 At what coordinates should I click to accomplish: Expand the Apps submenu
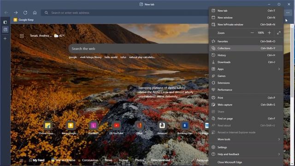[x=246, y=69]
